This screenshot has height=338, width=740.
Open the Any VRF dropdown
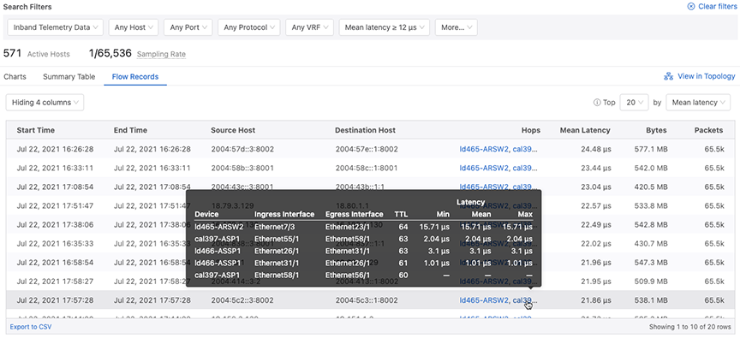point(309,27)
